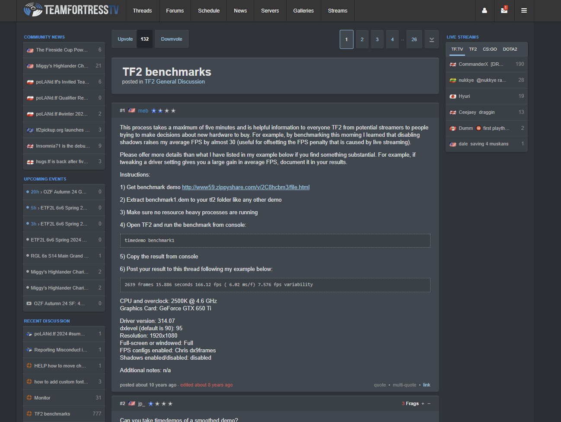Open the hamburger menu icon
The width and height of the screenshot is (561, 422).
click(x=524, y=10)
